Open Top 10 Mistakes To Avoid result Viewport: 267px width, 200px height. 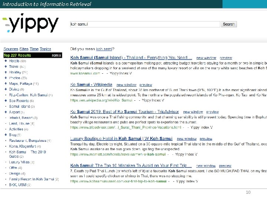click(x=131, y=166)
